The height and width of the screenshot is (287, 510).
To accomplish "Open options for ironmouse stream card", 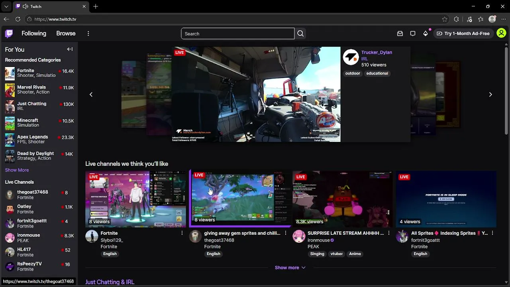I will [x=389, y=233].
